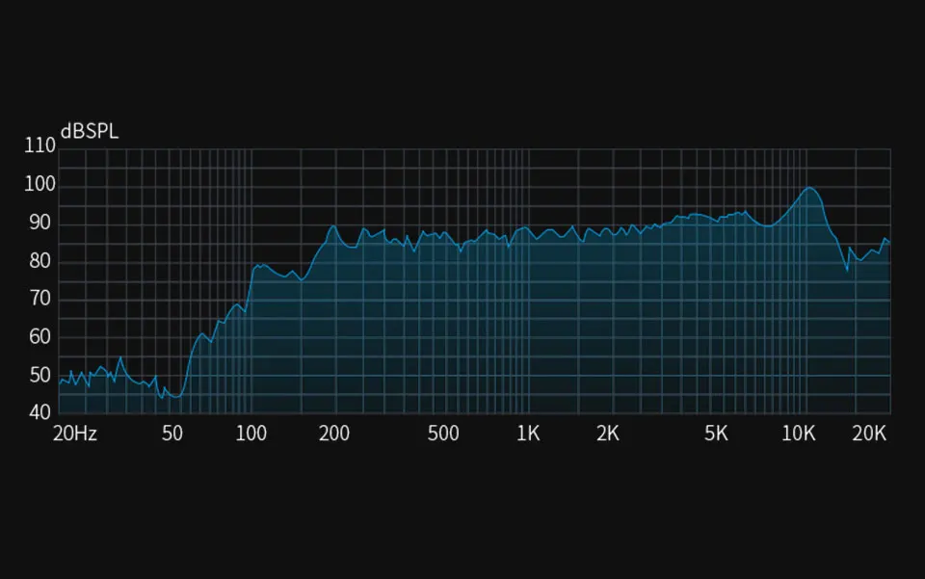
Task: Select the 110 value on vertical axis
Action: (40, 145)
